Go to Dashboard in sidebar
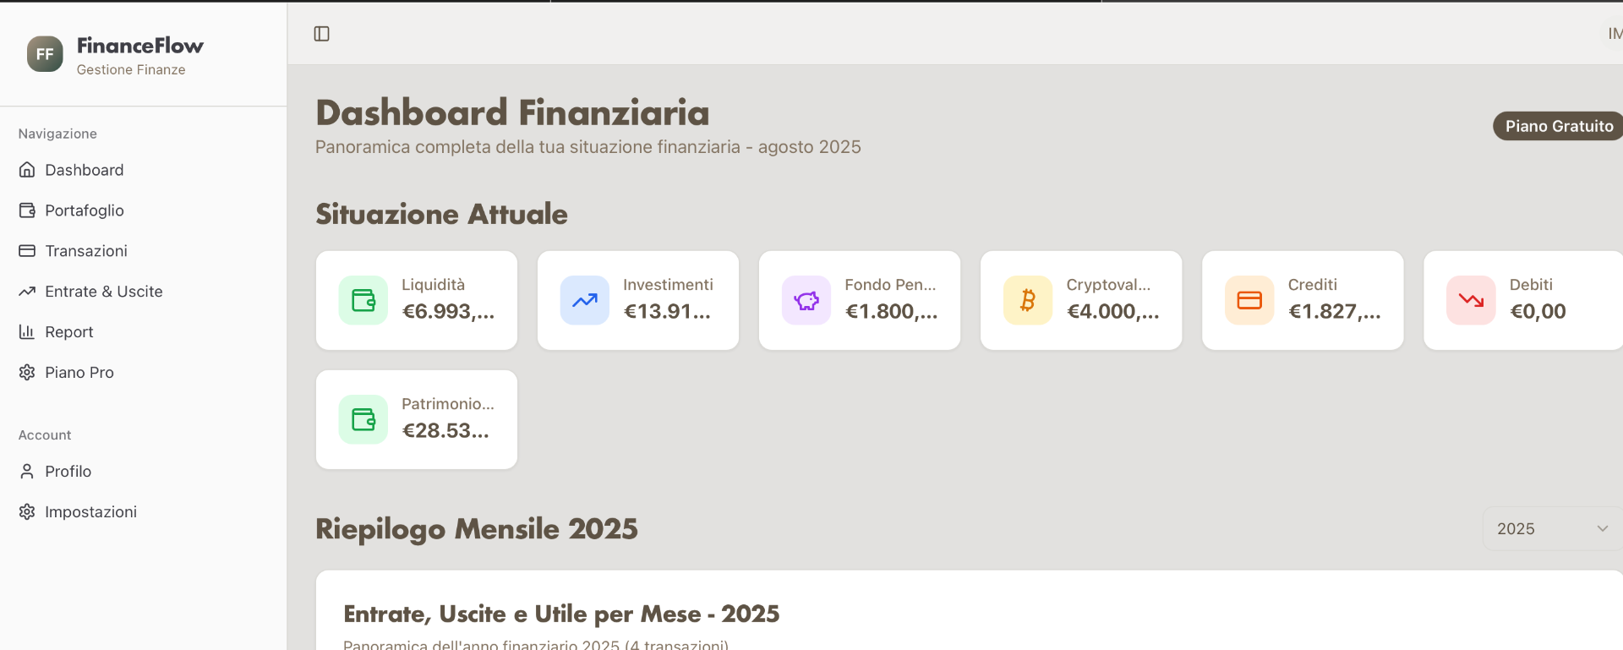Image resolution: width=1623 pixels, height=650 pixels. pos(84,170)
